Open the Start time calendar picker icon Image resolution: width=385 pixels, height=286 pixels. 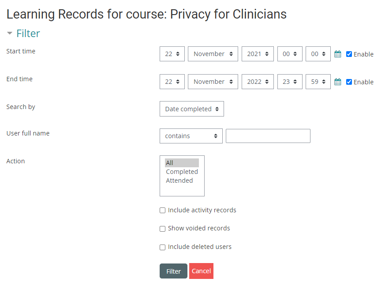tap(338, 54)
